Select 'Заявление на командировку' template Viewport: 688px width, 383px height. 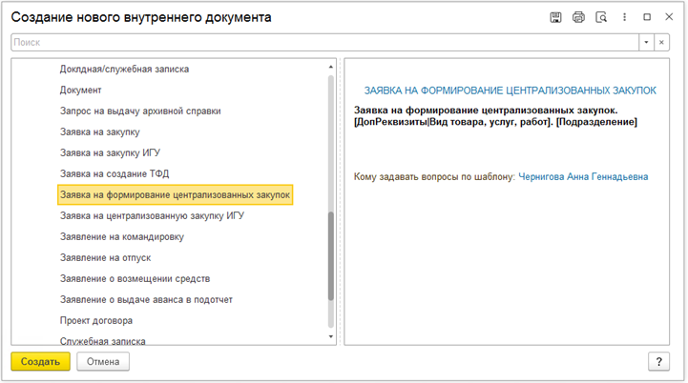point(122,237)
